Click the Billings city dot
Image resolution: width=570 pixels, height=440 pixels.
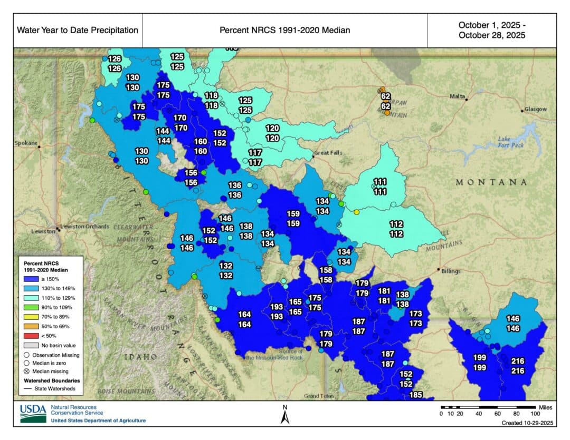pyautogui.click(x=439, y=270)
